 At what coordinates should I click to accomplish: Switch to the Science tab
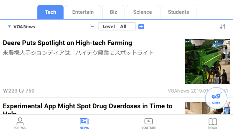tap(143, 12)
